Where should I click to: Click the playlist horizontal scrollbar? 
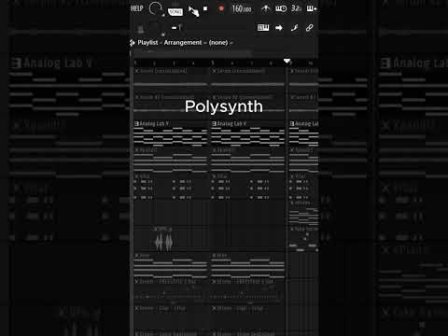point(191,53)
